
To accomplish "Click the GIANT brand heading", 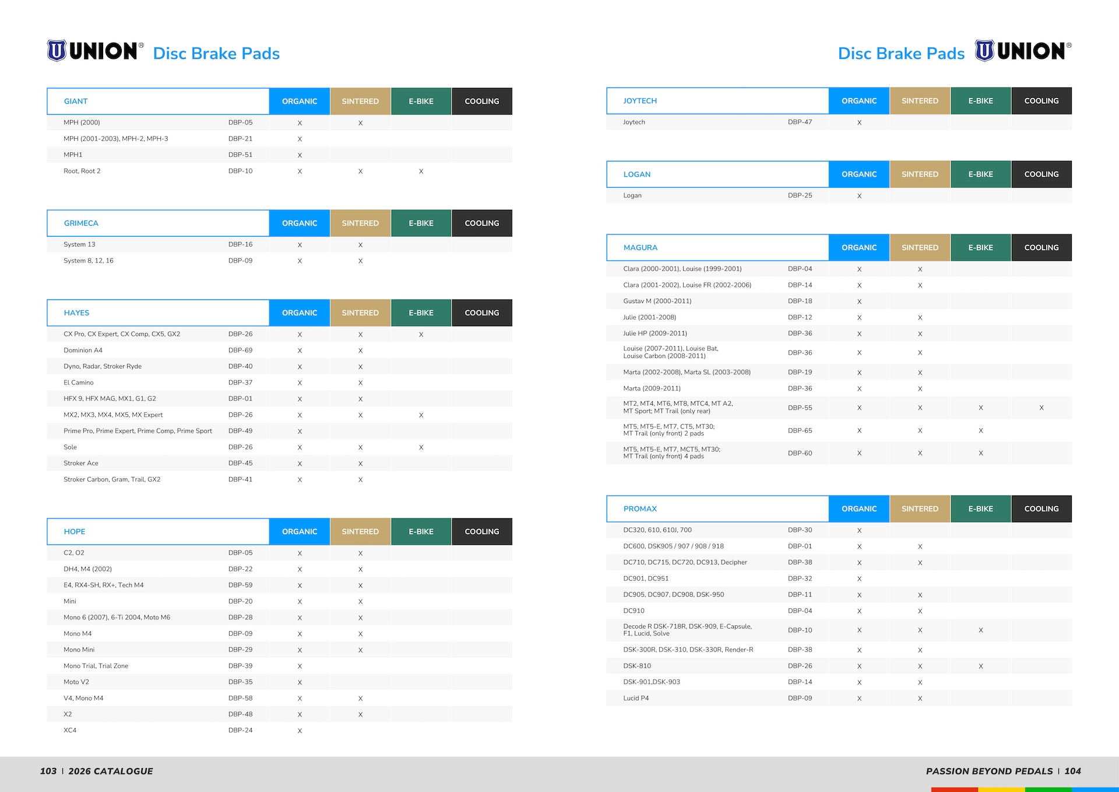I will point(76,101).
